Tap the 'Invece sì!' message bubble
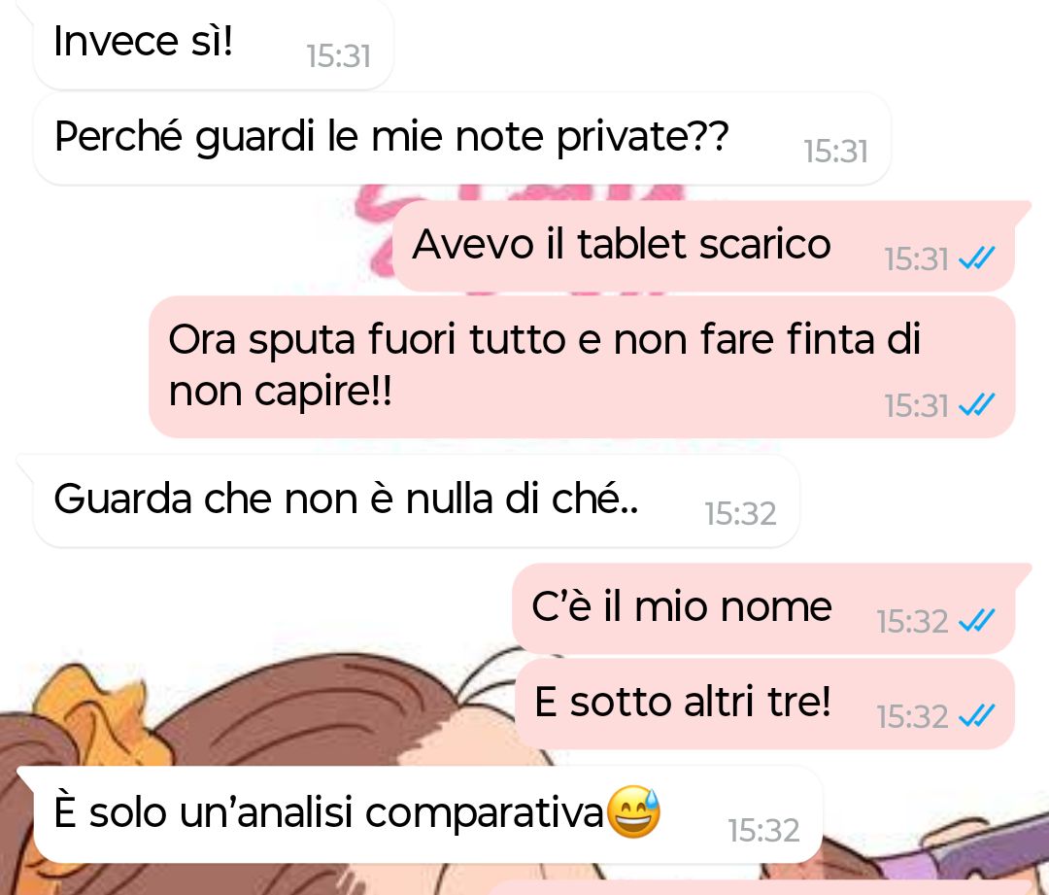Screen dimensions: 1049x895 (x=213, y=44)
